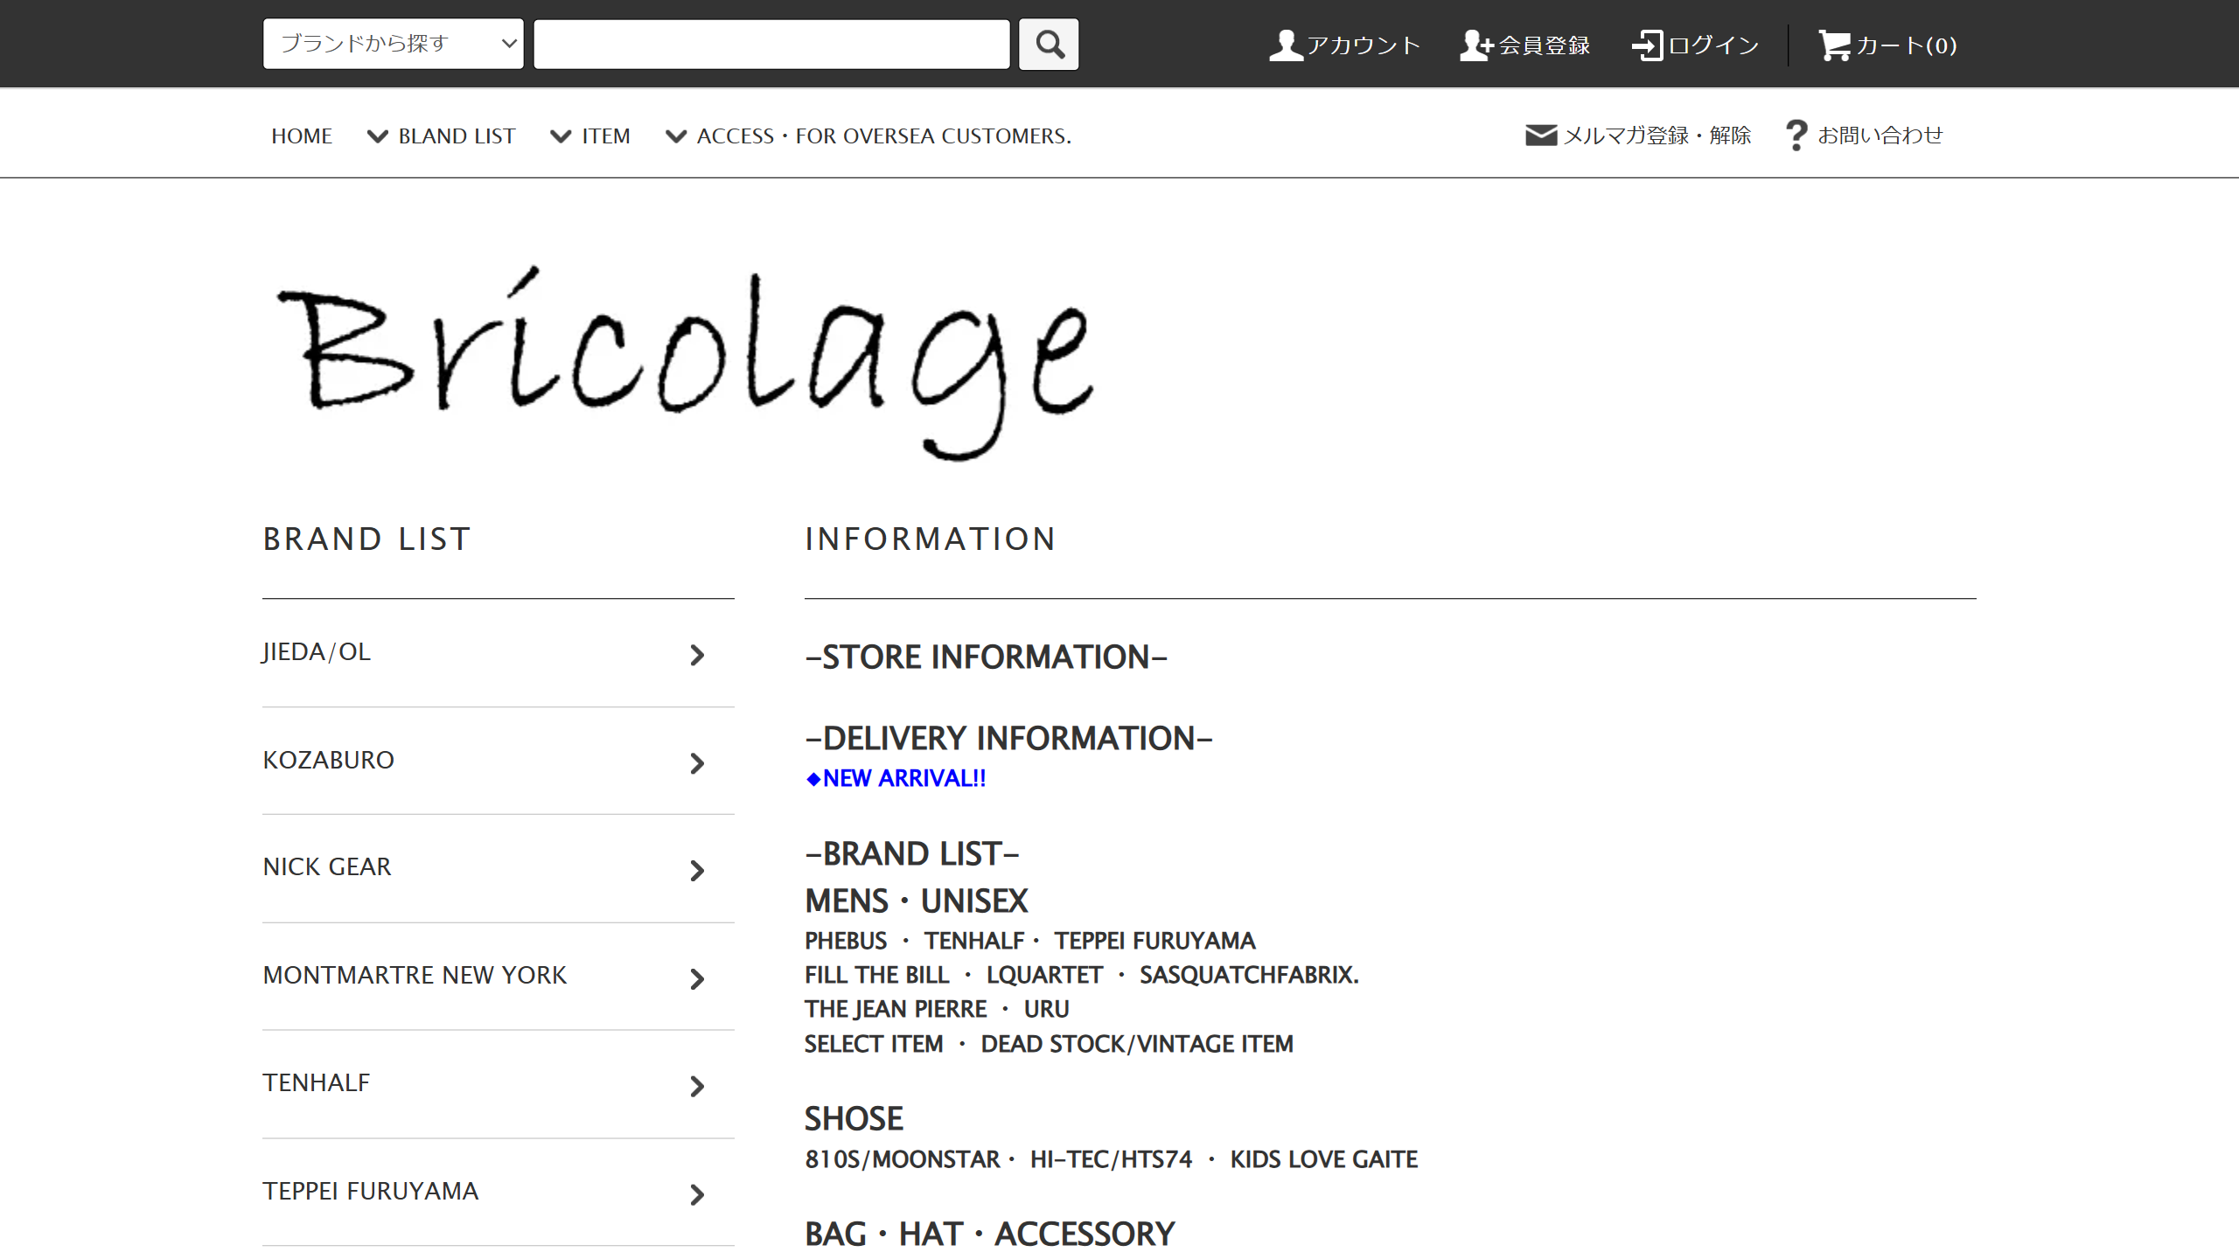Open TENHALF in the information brand list

coord(974,941)
